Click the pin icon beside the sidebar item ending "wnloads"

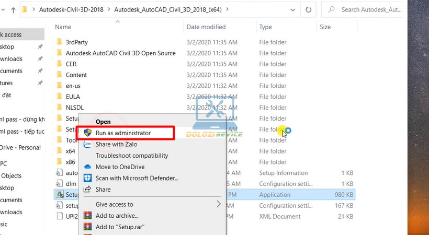pos(40,58)
